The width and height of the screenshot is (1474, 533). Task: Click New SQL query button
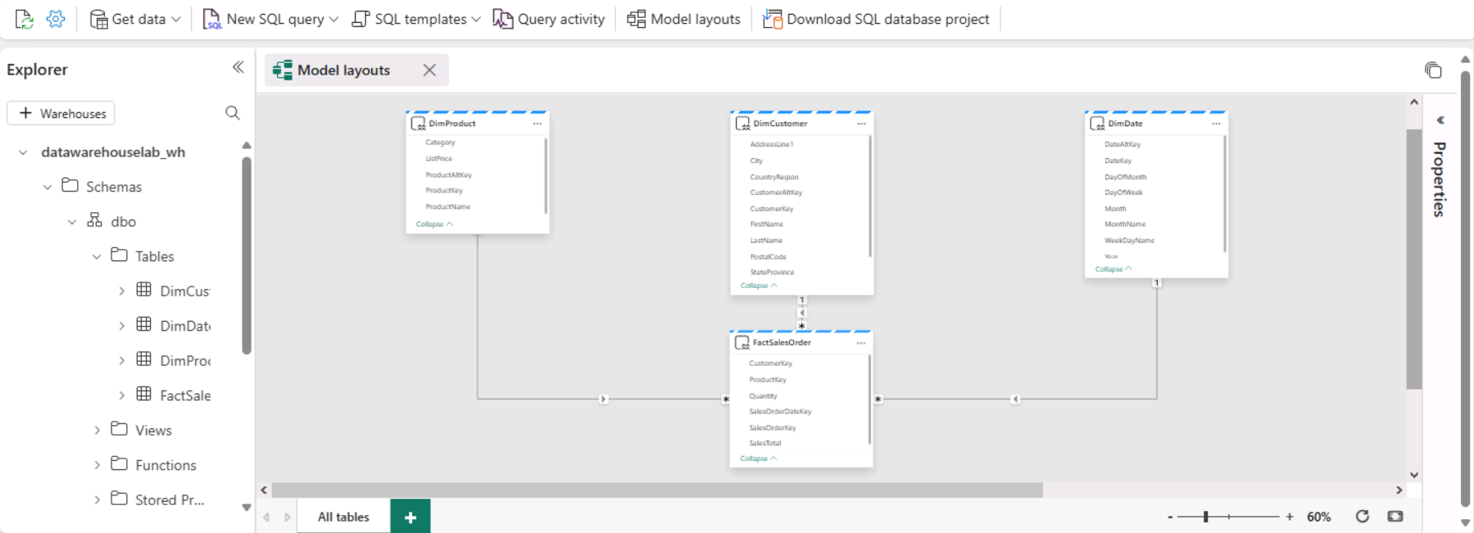[264, 19]
